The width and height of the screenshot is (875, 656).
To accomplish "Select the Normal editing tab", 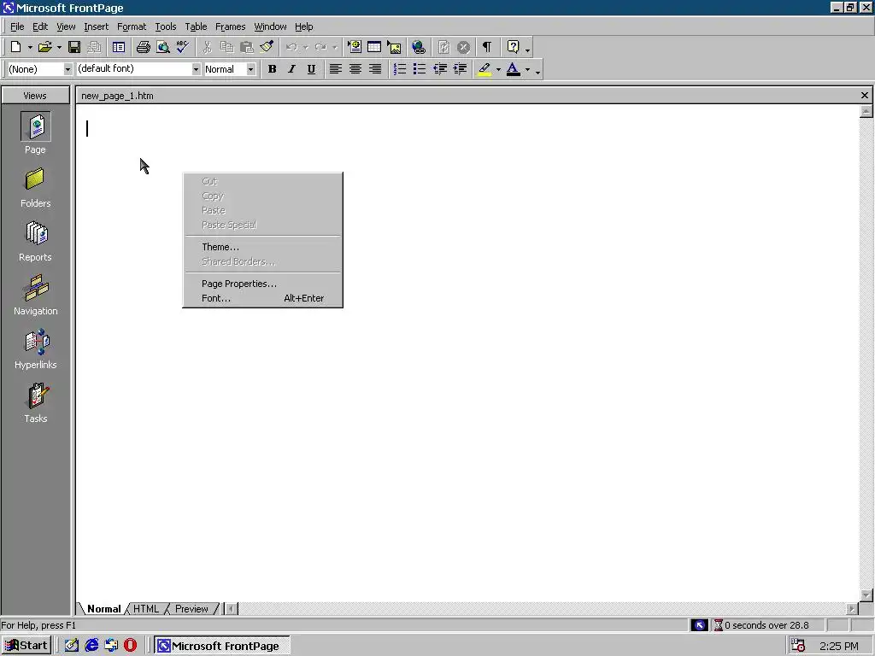I will (x=103, y=608).
